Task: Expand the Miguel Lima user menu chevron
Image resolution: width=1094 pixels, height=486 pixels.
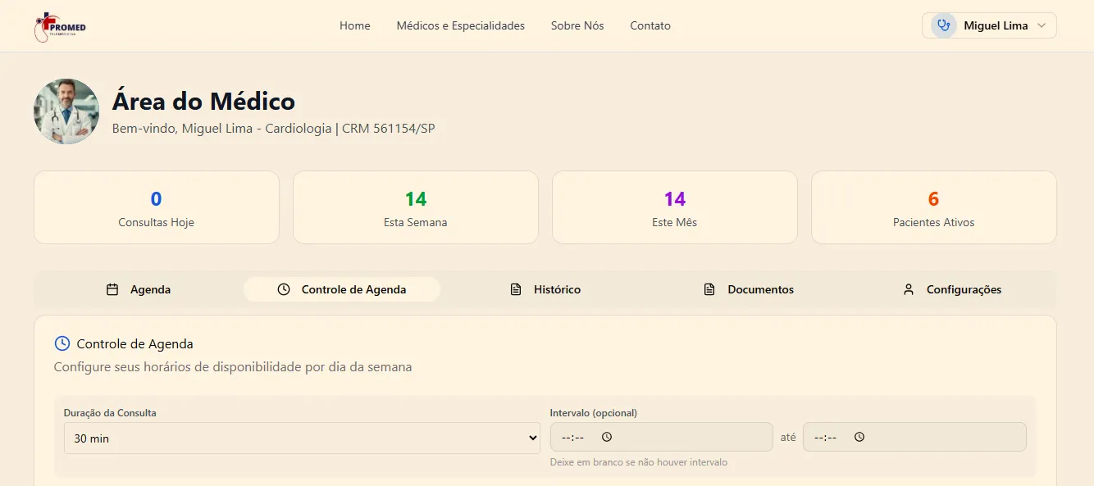Action: pos(1042,25)
